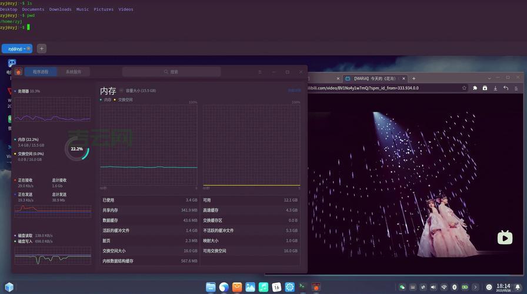Screen dimensions: 527x294
Task: Select the zyj@zyj terminal tab
Action: pyautogui.click(x=17, y=49)
